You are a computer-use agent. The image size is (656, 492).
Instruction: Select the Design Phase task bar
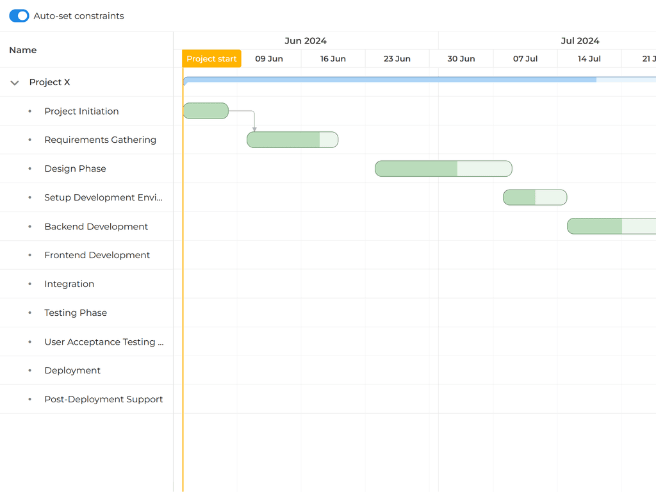443,168
